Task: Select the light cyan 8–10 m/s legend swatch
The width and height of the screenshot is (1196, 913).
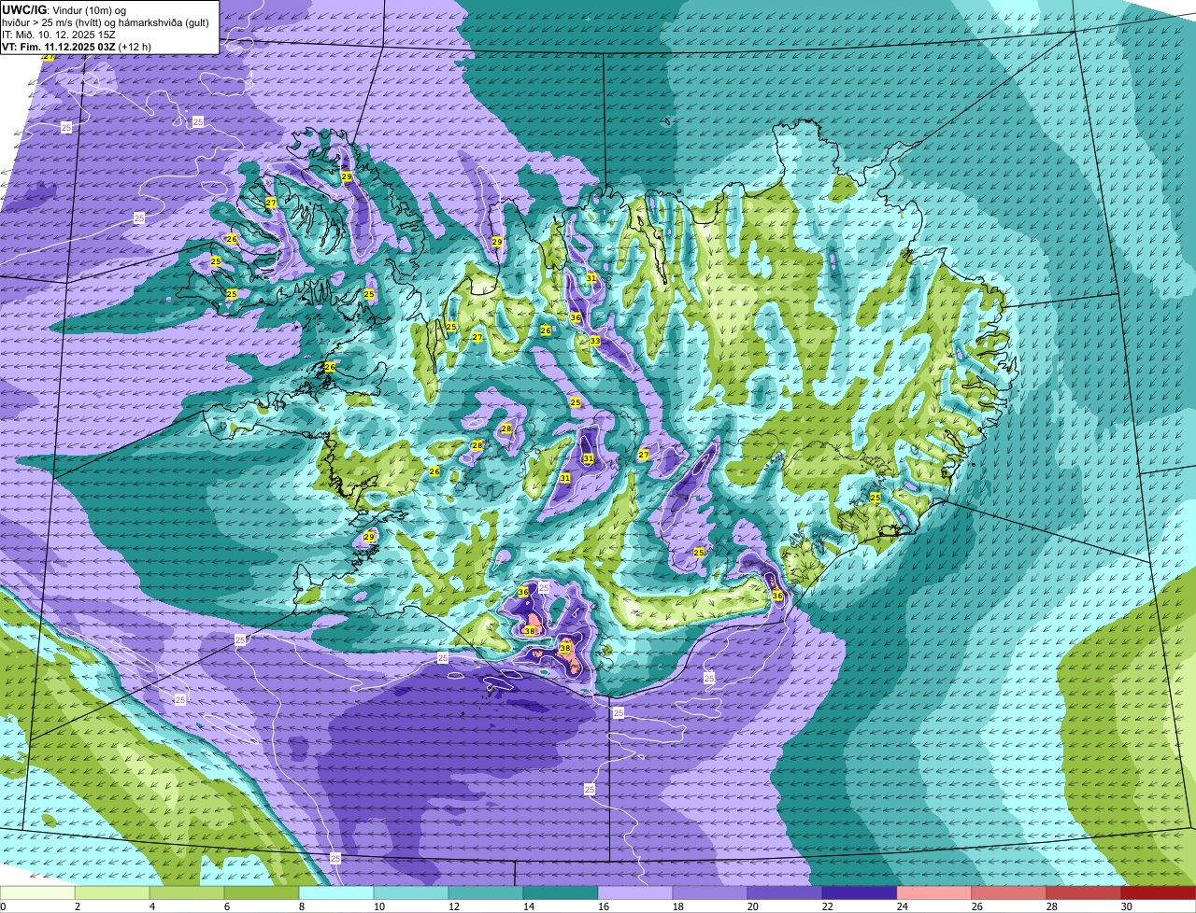Action: pos(336,893)
